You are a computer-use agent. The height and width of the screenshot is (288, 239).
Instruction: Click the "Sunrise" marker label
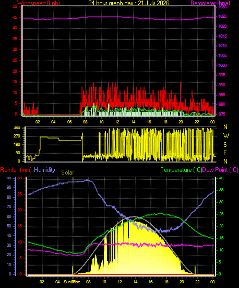(72, 282)
